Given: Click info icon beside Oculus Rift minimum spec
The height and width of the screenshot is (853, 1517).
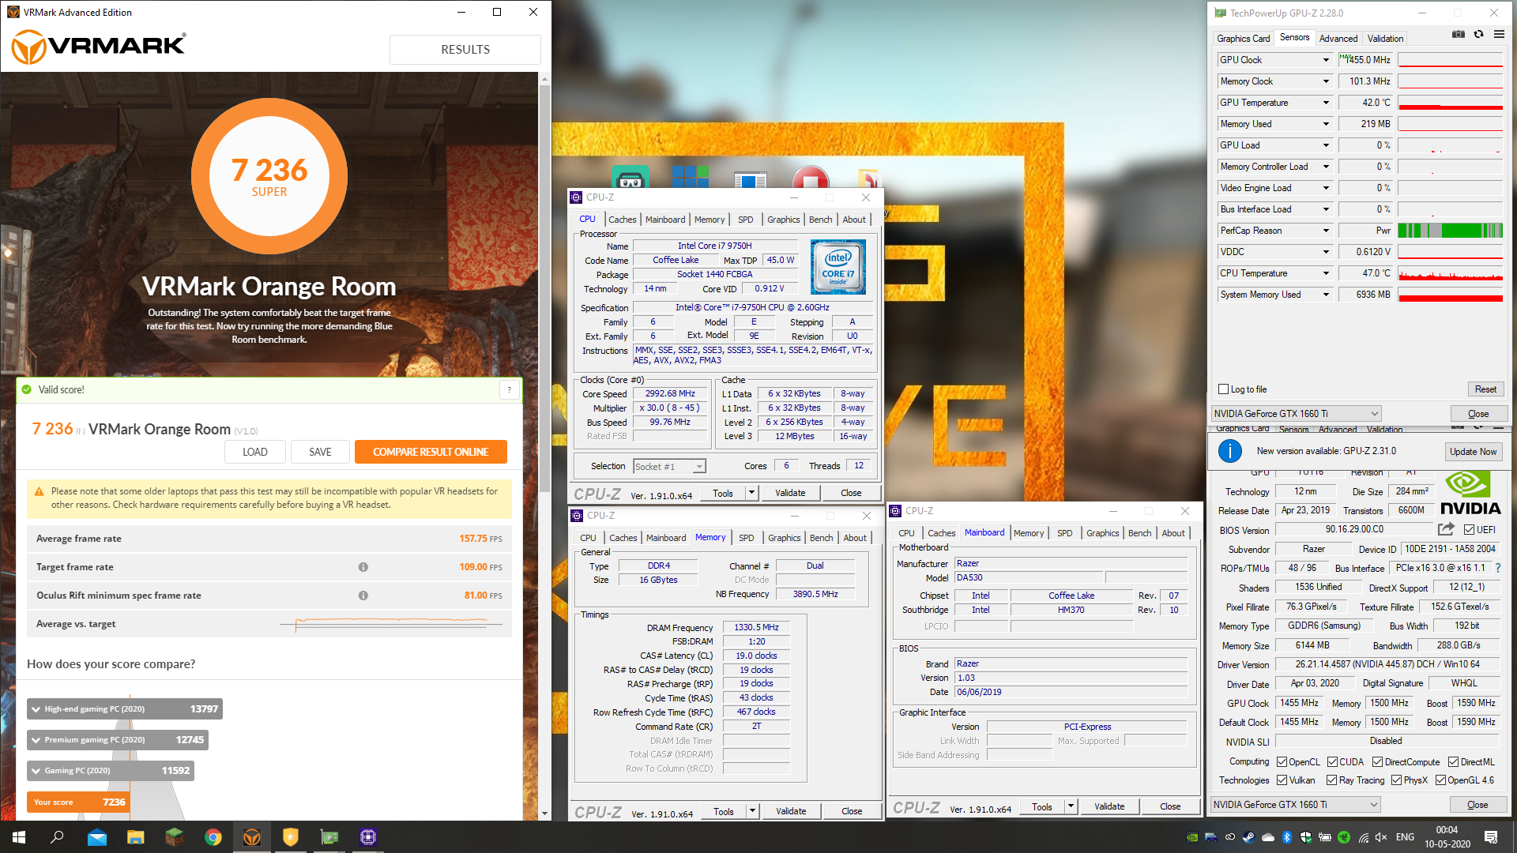Looking at the screenshot, I should point(363,596).
